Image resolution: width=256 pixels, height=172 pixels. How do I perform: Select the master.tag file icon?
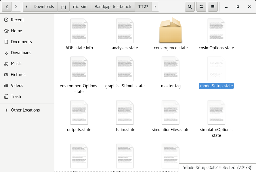(x=171, y=69)
